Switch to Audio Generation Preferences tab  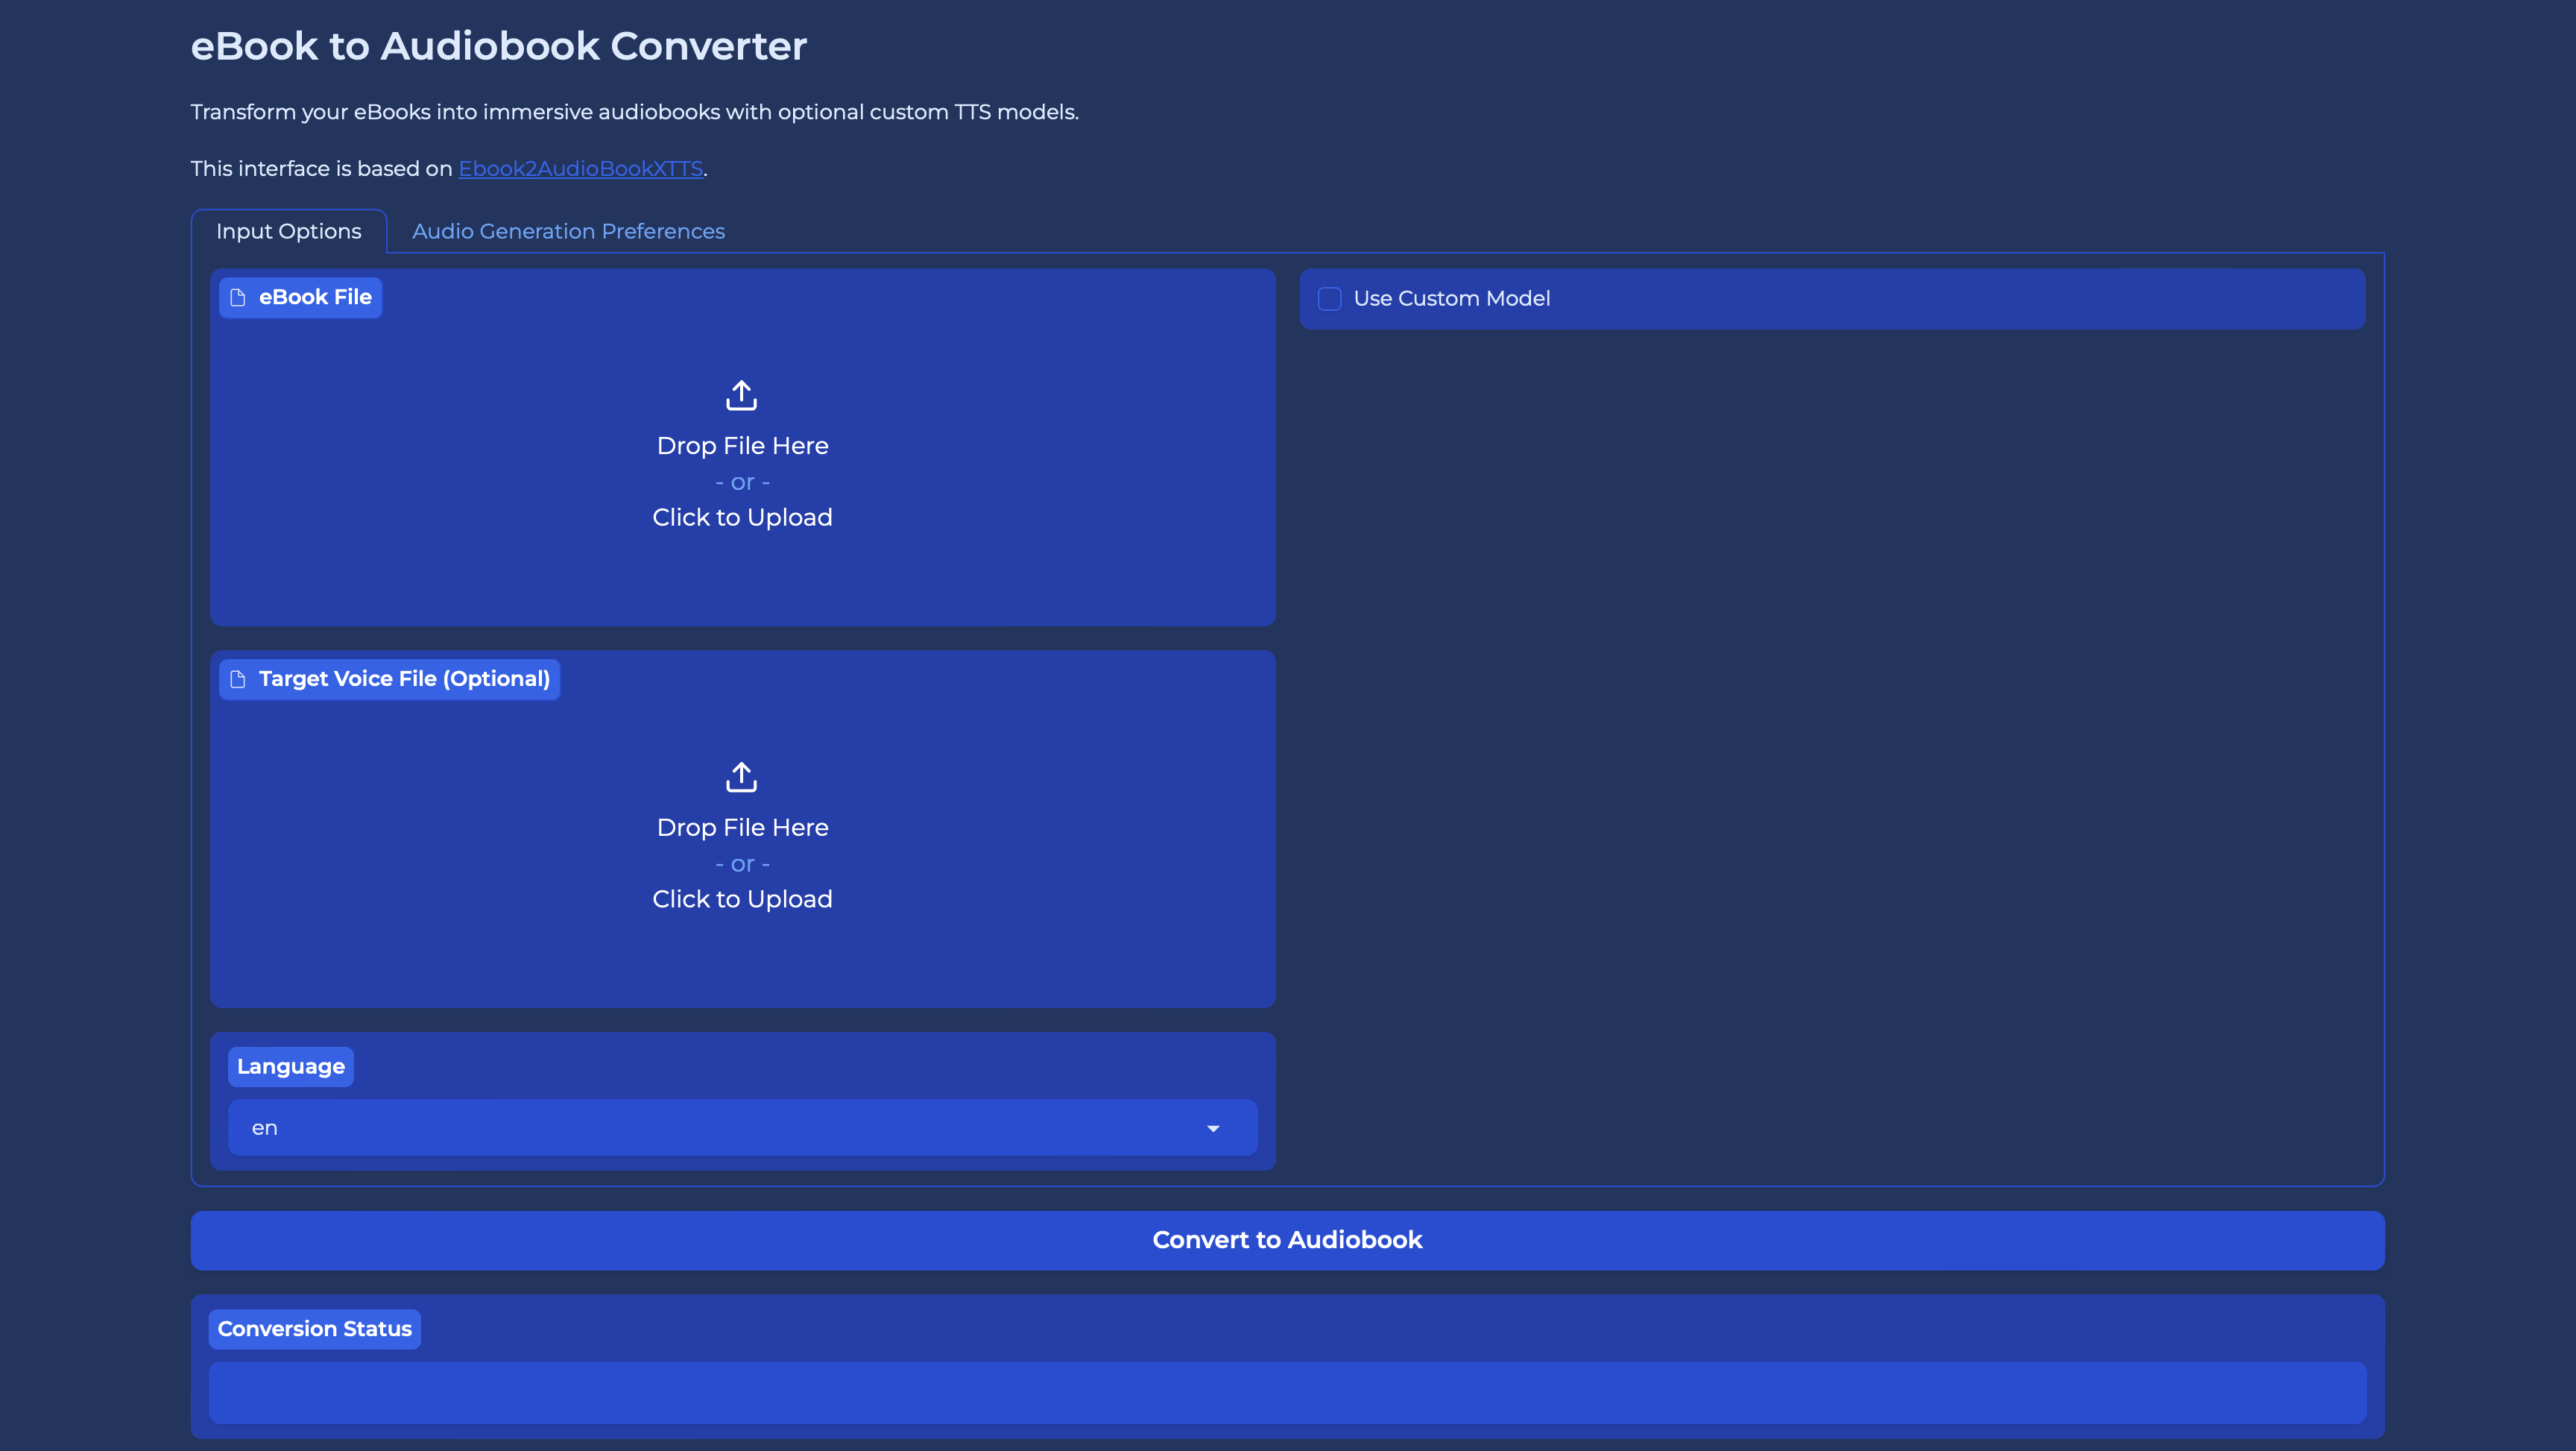click(568, 231)
